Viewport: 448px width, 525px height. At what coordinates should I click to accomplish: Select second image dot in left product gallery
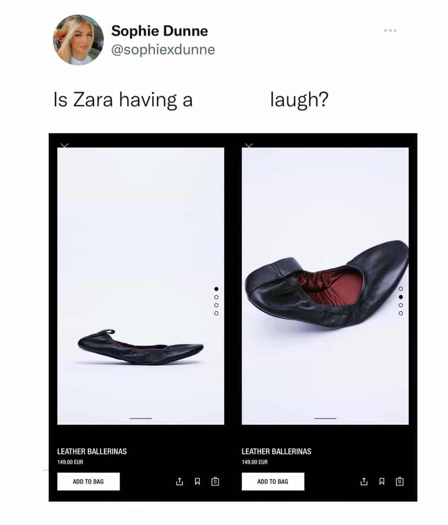[216, 297]
